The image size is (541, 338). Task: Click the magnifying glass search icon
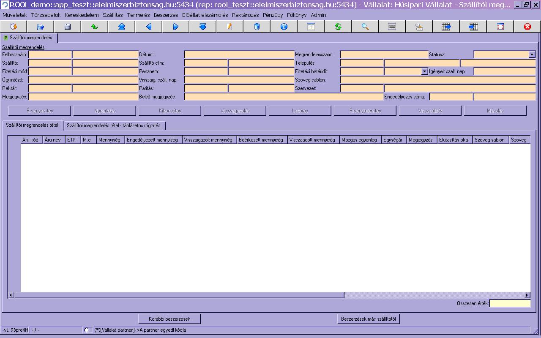coord(365,27)
